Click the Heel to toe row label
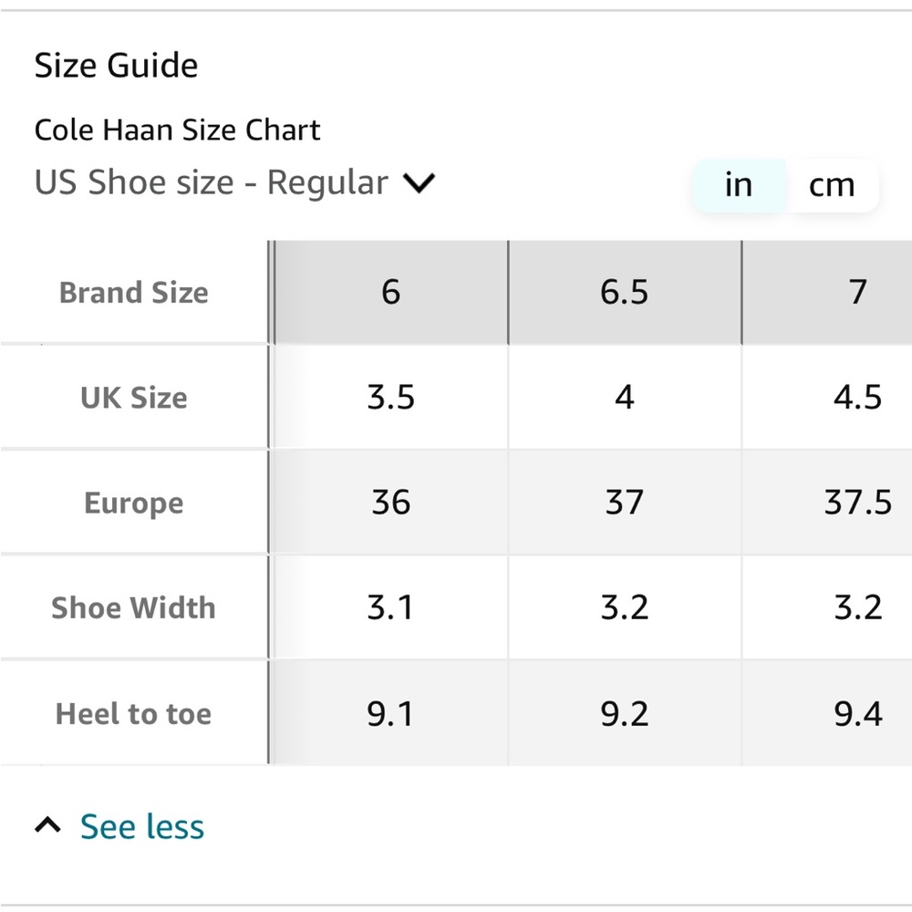The width and height of the screenshot is (912, 912). (x=133, y=713)
